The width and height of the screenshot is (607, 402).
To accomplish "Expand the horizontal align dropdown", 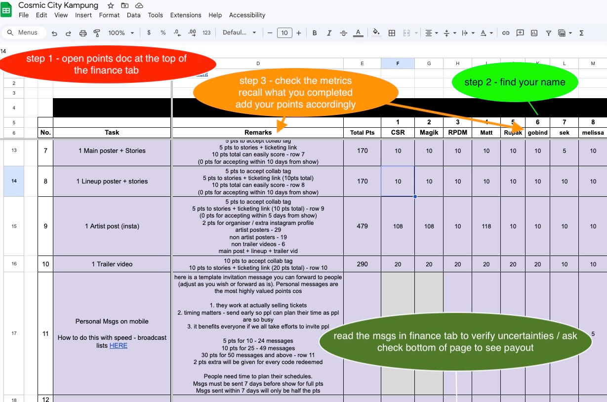I will [431, 33].
